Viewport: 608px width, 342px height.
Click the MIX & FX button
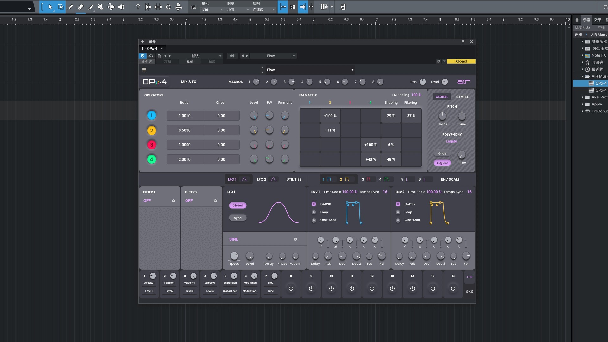tap(188, 82)
